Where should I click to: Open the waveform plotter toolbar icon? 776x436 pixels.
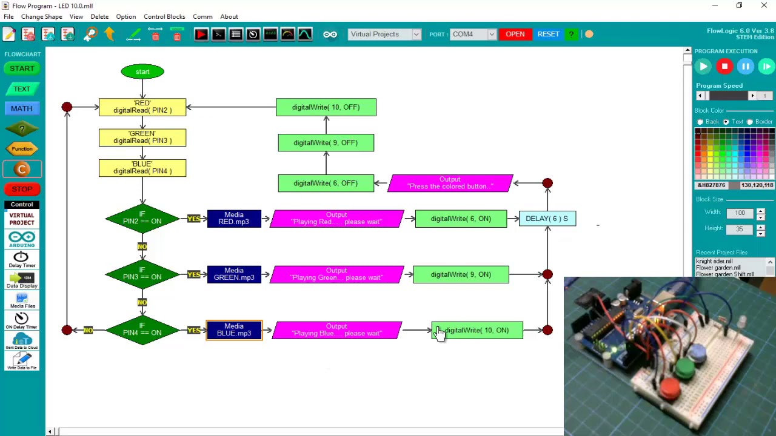305,35
